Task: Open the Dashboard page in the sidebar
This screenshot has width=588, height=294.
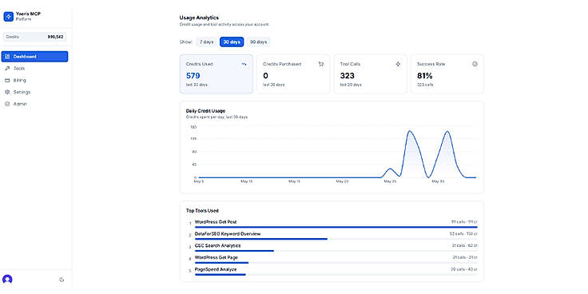Action: (x=35, y=57)
